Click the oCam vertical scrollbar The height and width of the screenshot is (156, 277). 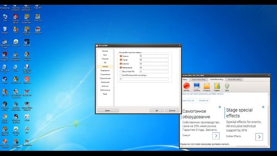[x=269, y=119]
